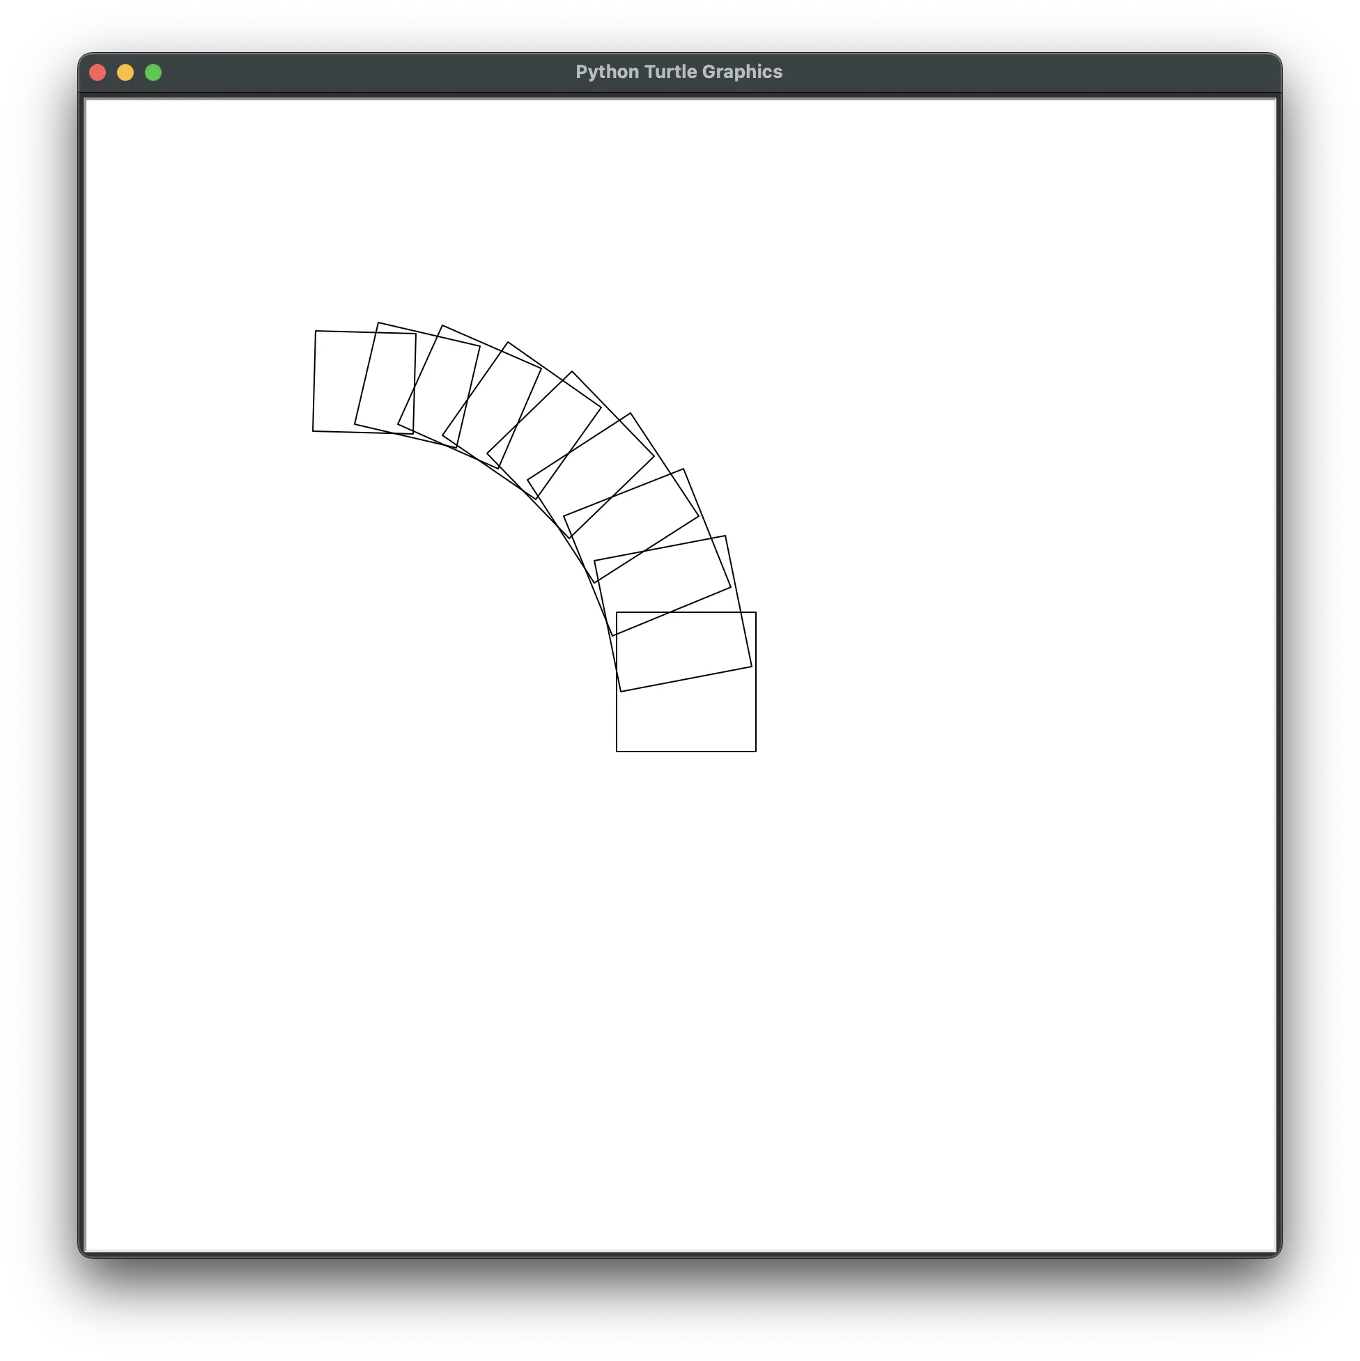This screenshot has width=1360, height=1361.
Task: Minimize window using yellow button
Action: (x=125, y=72)
